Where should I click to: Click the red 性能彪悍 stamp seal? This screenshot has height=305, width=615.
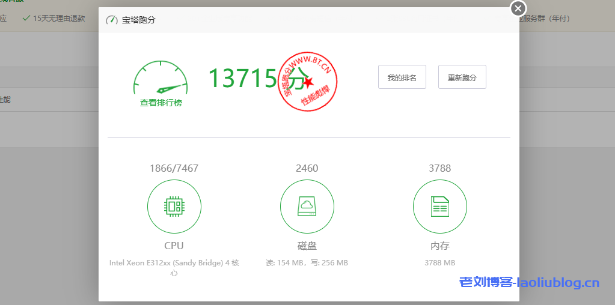click(308, 80)
